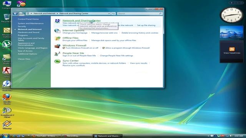Open Counter-Strike desktop icon

[7, 72]
